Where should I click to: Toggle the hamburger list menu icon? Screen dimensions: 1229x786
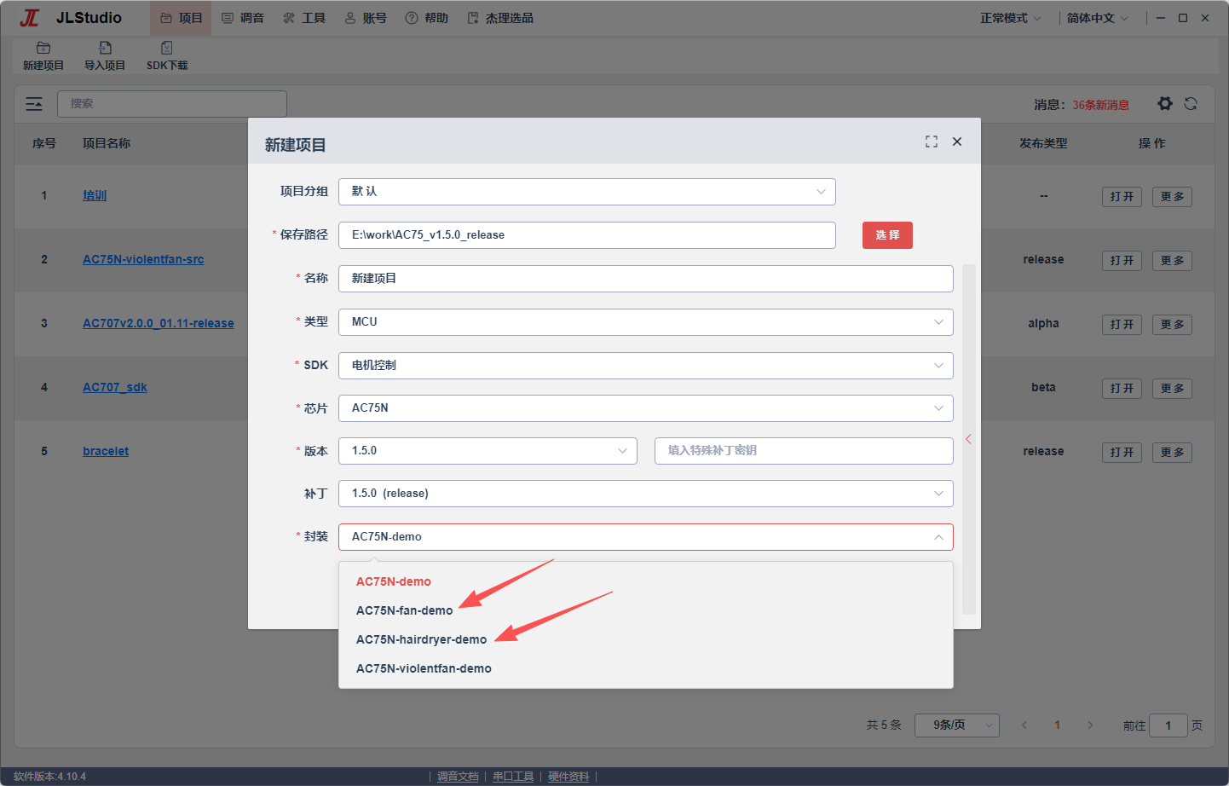pyautogui.click(x=34, y=104)
